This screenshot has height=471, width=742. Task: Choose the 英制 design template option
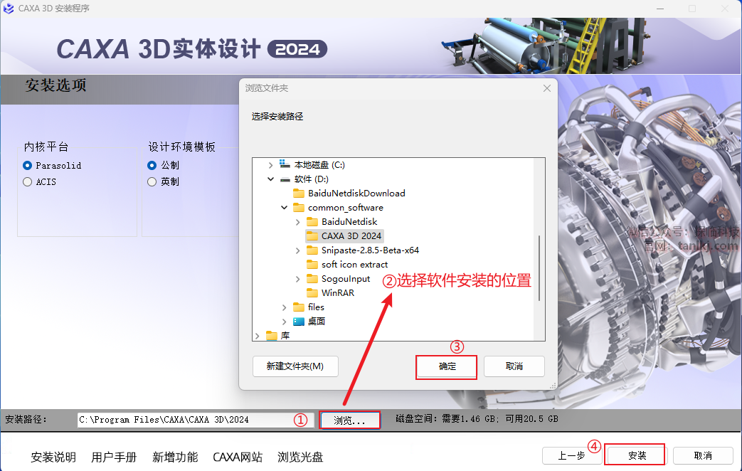(x=152, y=181)
